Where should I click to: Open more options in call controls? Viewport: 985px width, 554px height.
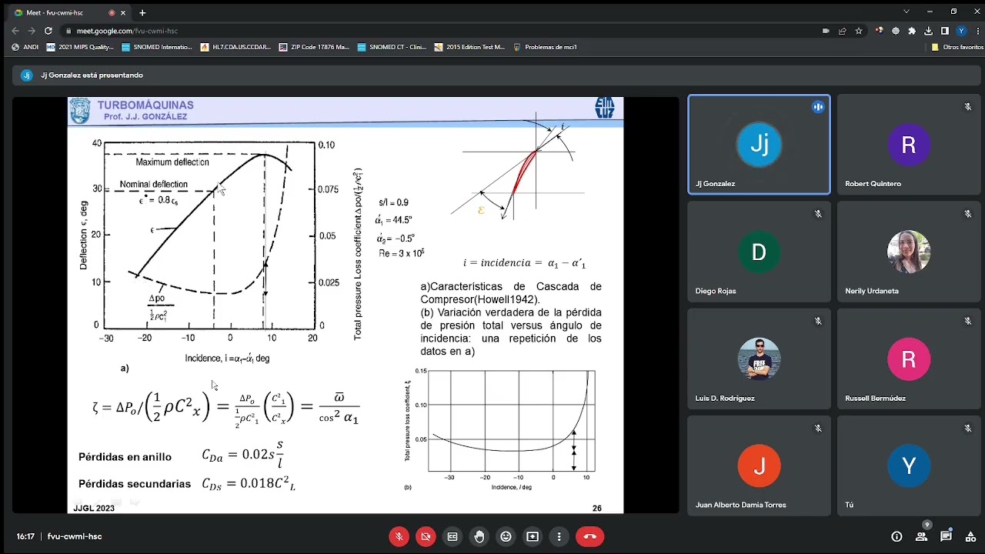pos(559,537)
